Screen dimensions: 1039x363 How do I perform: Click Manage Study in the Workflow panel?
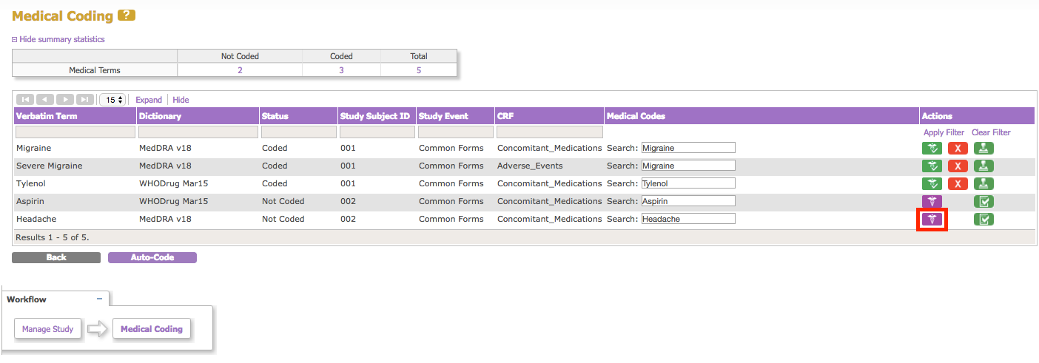pos(47,329)
